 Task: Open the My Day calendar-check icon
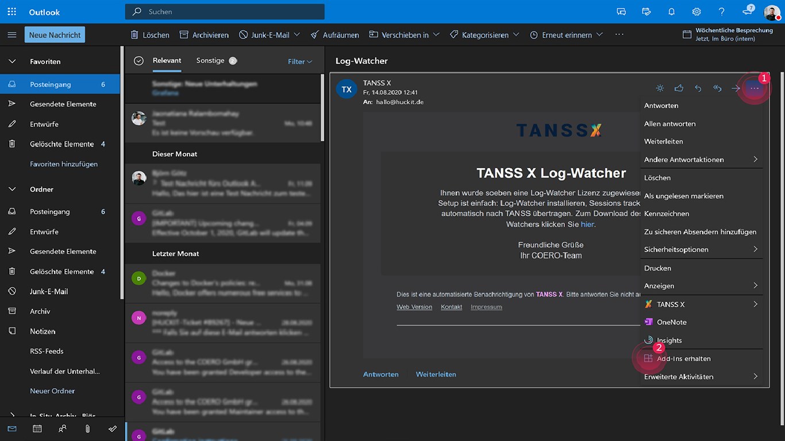coord(647,11)
